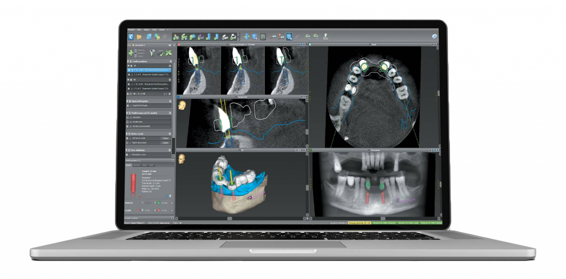Toggle visibility of Left nerve canal
Viewport: 566px width, 279px height.
127,138
